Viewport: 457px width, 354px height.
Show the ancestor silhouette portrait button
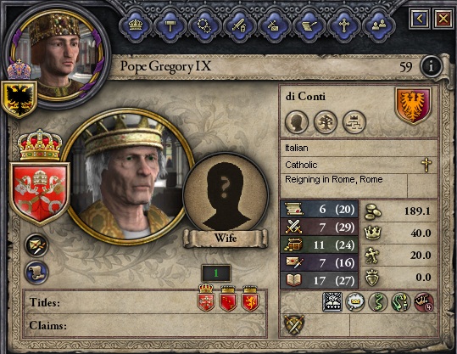[x=297, y=122]
